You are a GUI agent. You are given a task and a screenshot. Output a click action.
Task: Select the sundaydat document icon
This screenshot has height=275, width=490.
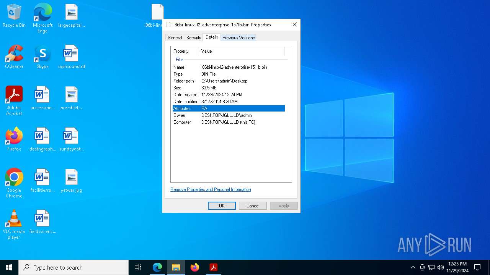click(x=72, y=140)
